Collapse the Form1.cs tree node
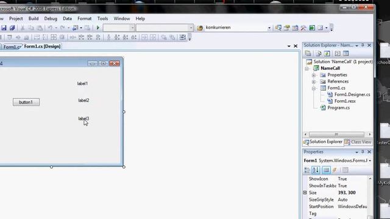Viewport: 390px width, 219px height. click(x=314, y=88)
